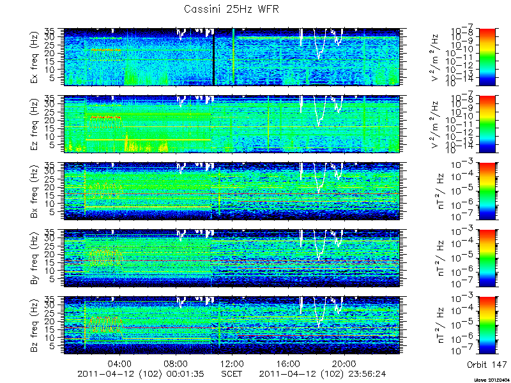Image resolution: width=511 pixels, height=383 pixels.
Task: Click the Ex freq spectrogram panel
Action: click(232, 57)
